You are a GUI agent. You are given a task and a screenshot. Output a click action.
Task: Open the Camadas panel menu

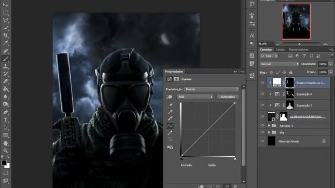click(x=331, y=50)
